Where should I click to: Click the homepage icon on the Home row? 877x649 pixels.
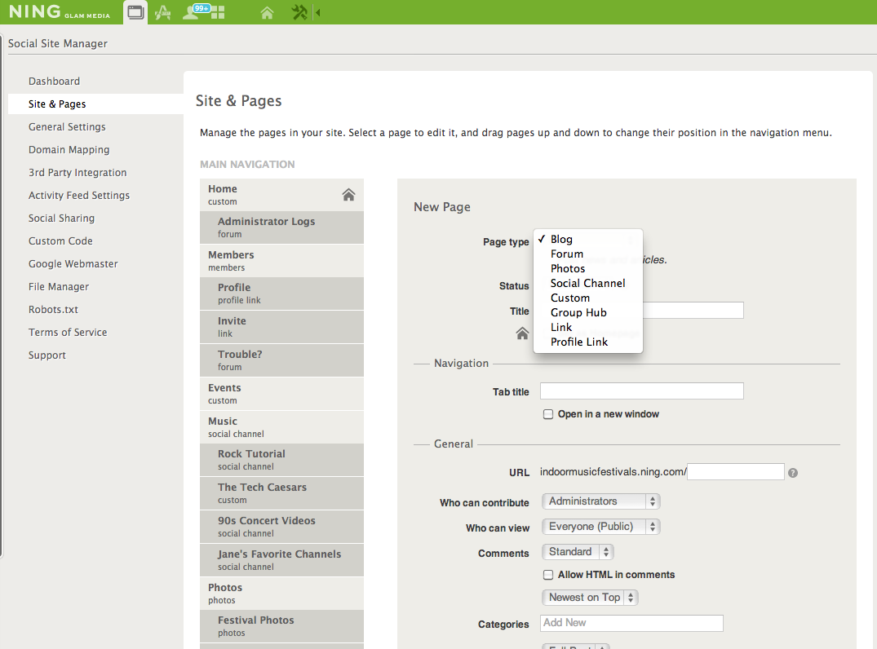pos(348,195)
